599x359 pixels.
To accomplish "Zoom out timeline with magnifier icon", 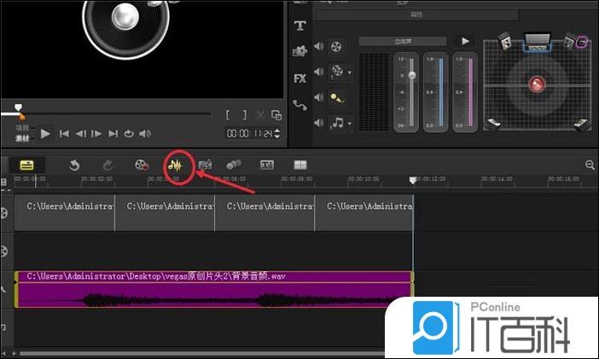I will coord(590,165).
